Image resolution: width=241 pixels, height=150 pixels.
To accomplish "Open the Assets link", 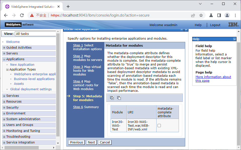I will 19,84.
